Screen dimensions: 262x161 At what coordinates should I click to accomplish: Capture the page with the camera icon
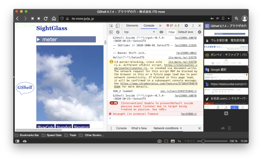159,141
